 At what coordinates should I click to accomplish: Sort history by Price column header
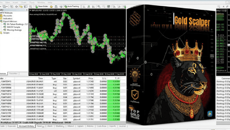tap(87, 78)
